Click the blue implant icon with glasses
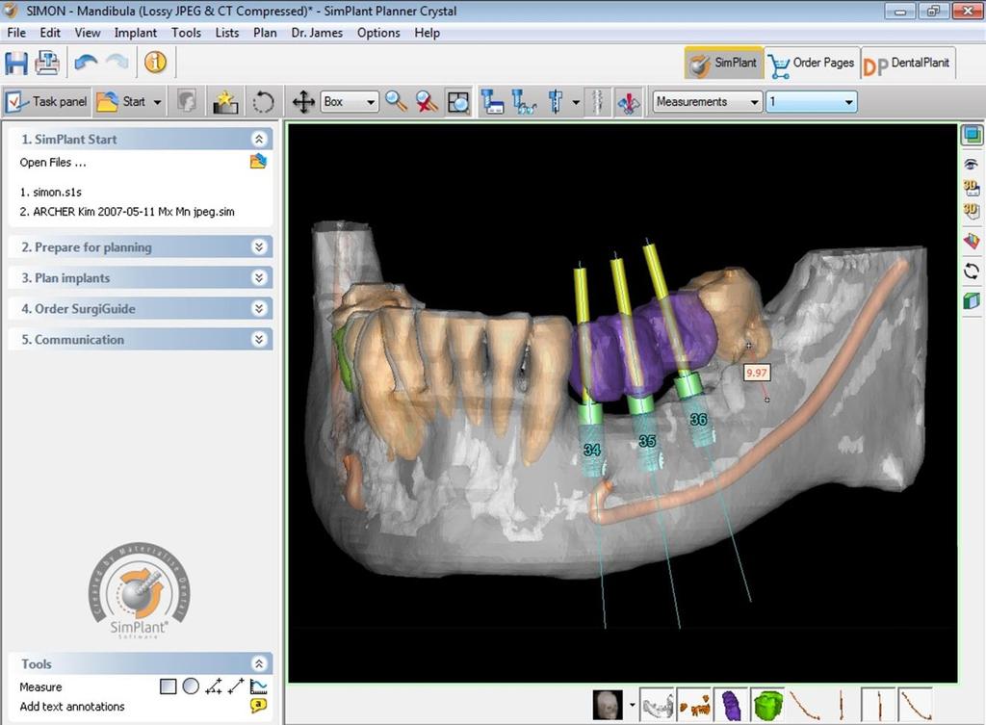The height and width of the screenshot is (725, 986). point(523,101)
